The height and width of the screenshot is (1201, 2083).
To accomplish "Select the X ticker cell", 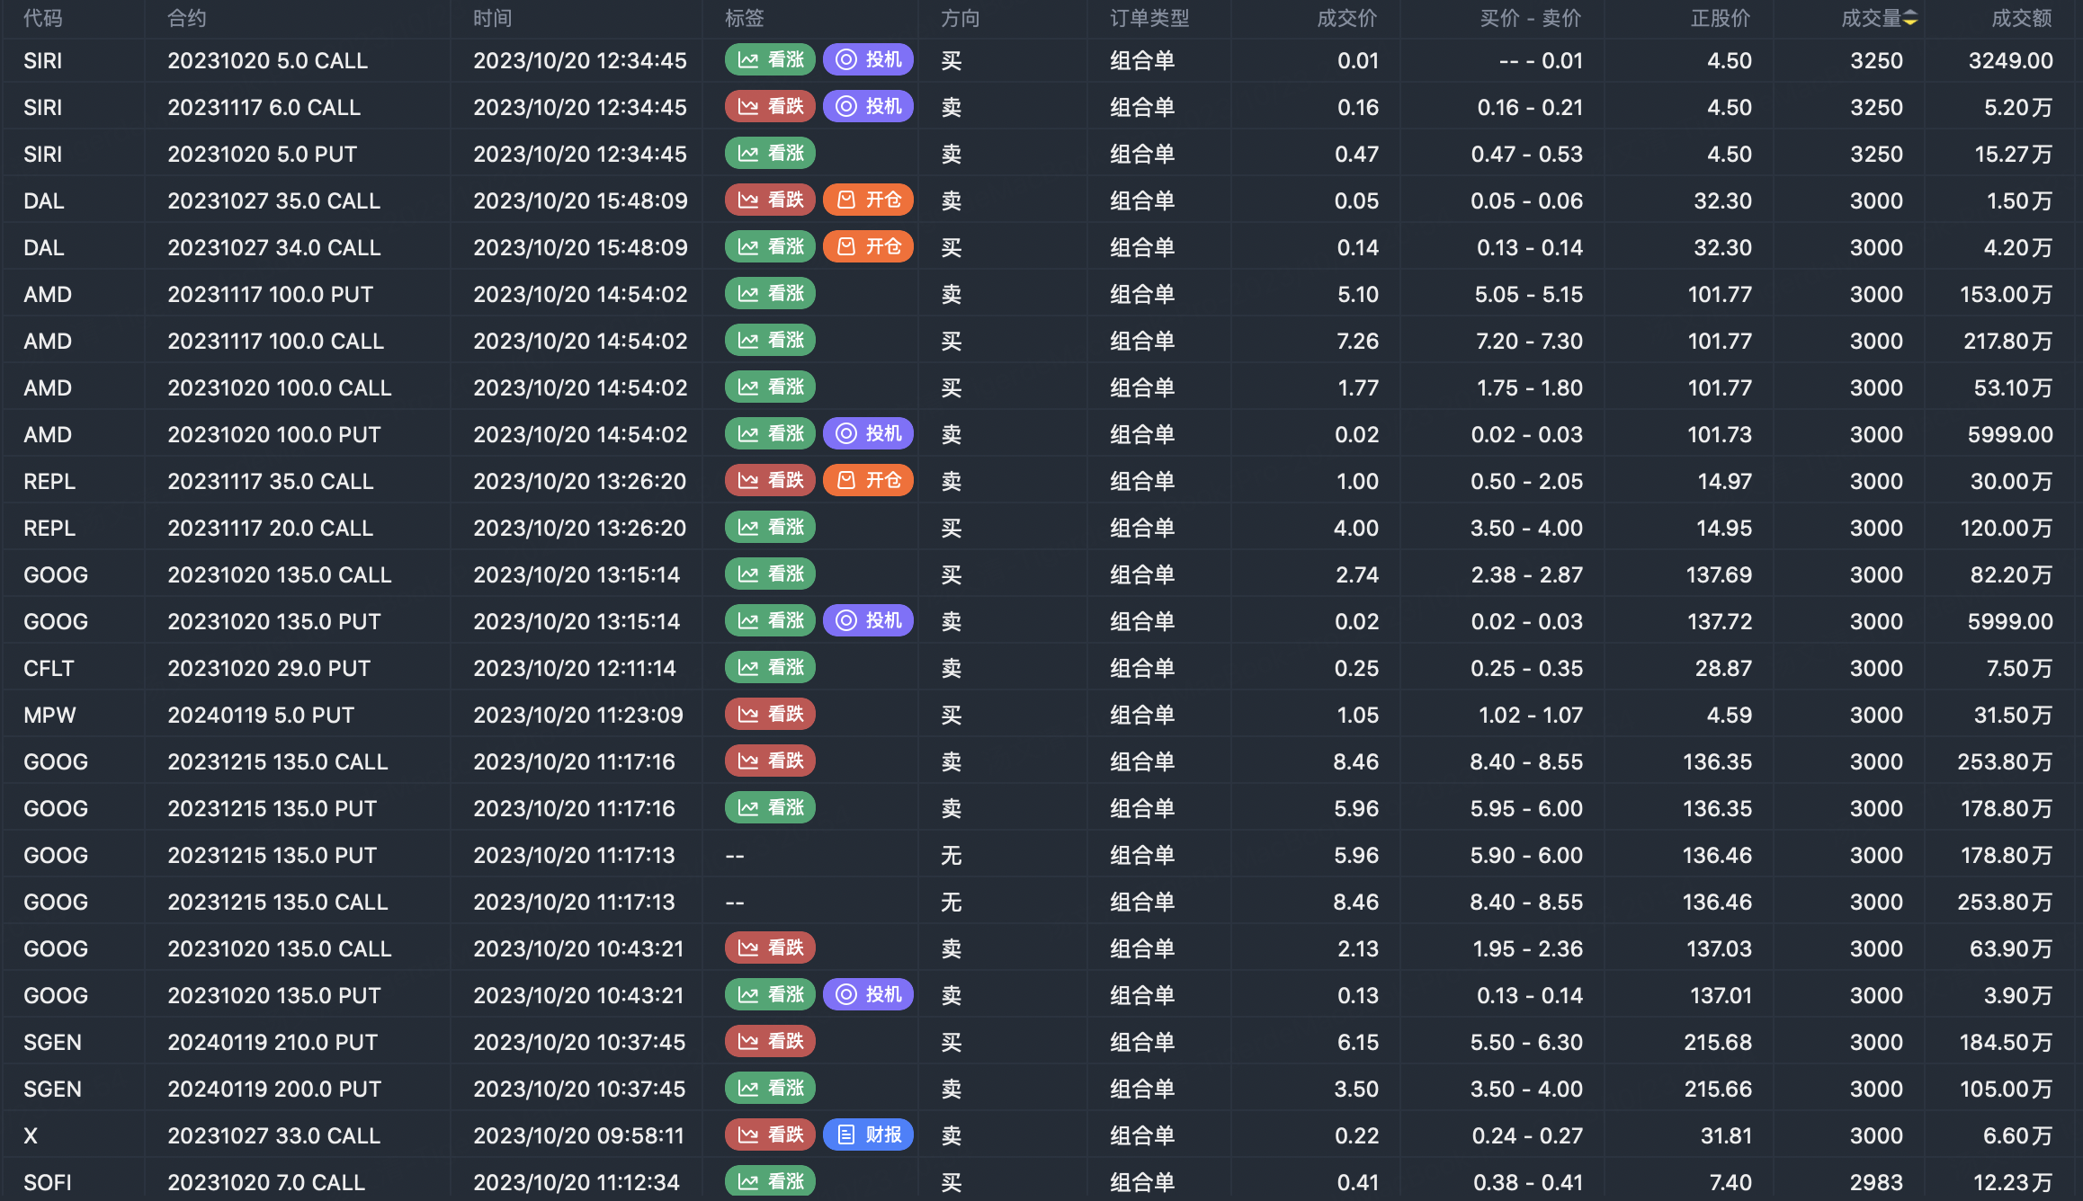I will 31,1136.
